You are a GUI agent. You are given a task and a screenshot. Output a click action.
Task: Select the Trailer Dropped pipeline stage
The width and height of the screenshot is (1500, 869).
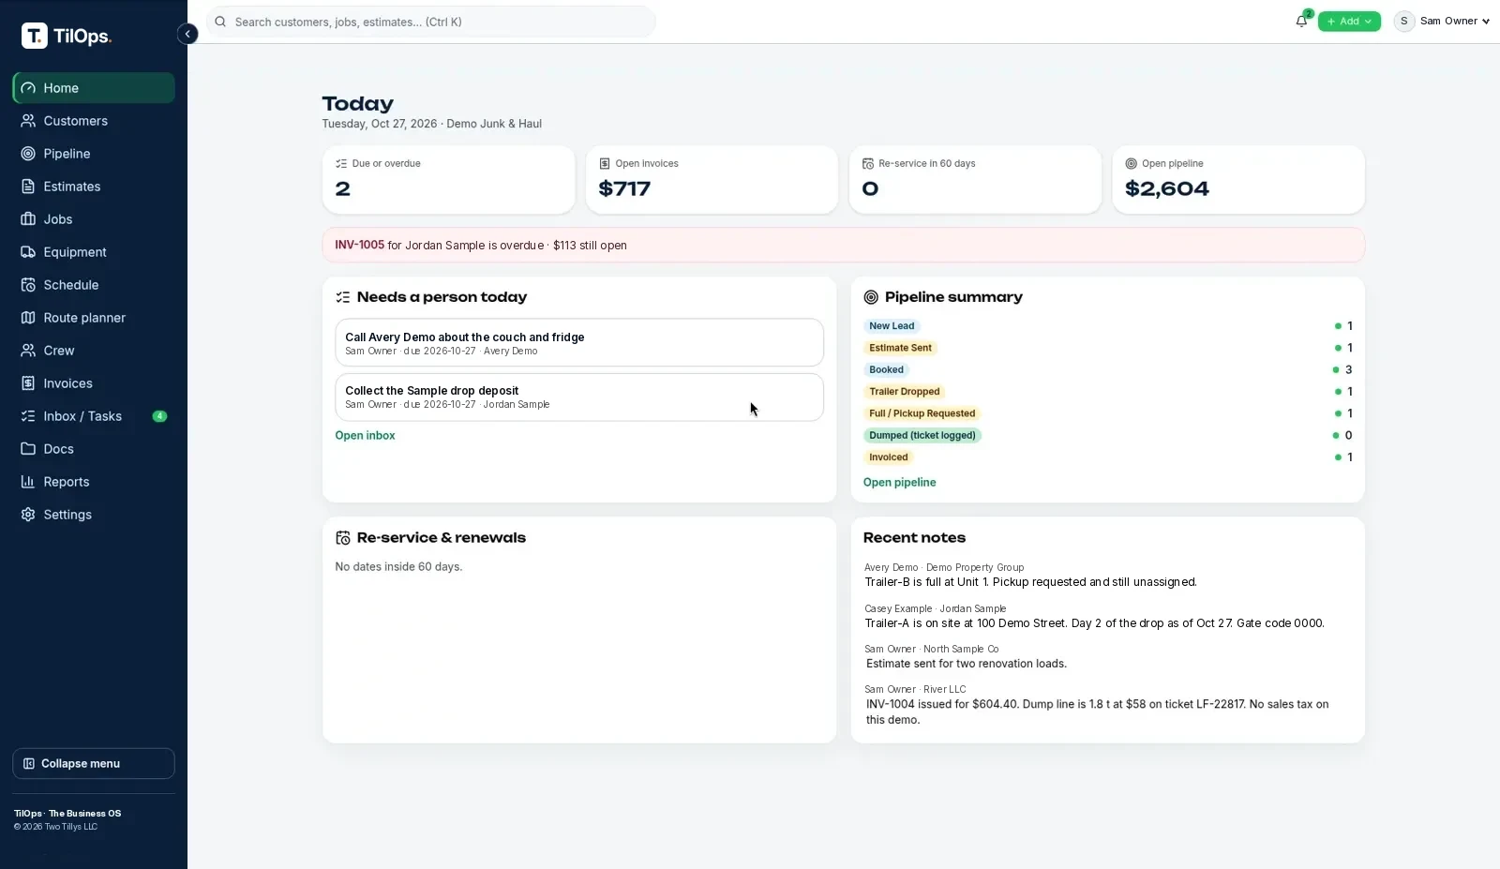pyautogui.click(x=904, y=392)
